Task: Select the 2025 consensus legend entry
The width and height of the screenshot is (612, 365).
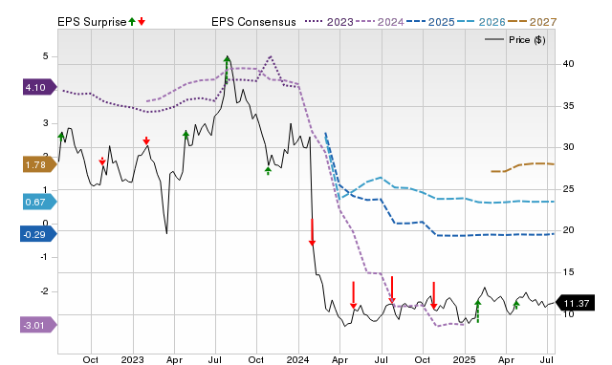Action: (x=430, y=22)
